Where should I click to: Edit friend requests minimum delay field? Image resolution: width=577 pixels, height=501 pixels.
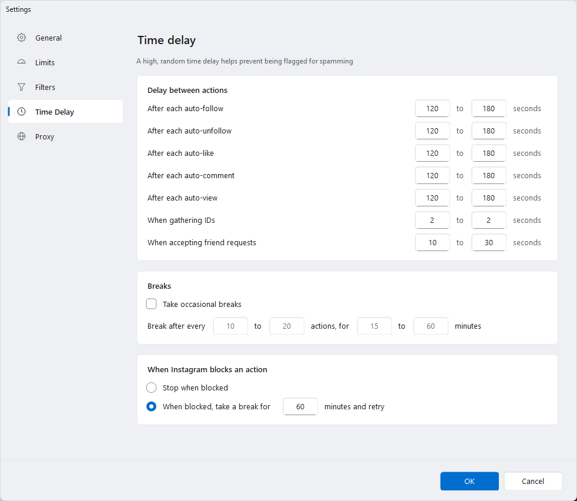pos(432,242)
